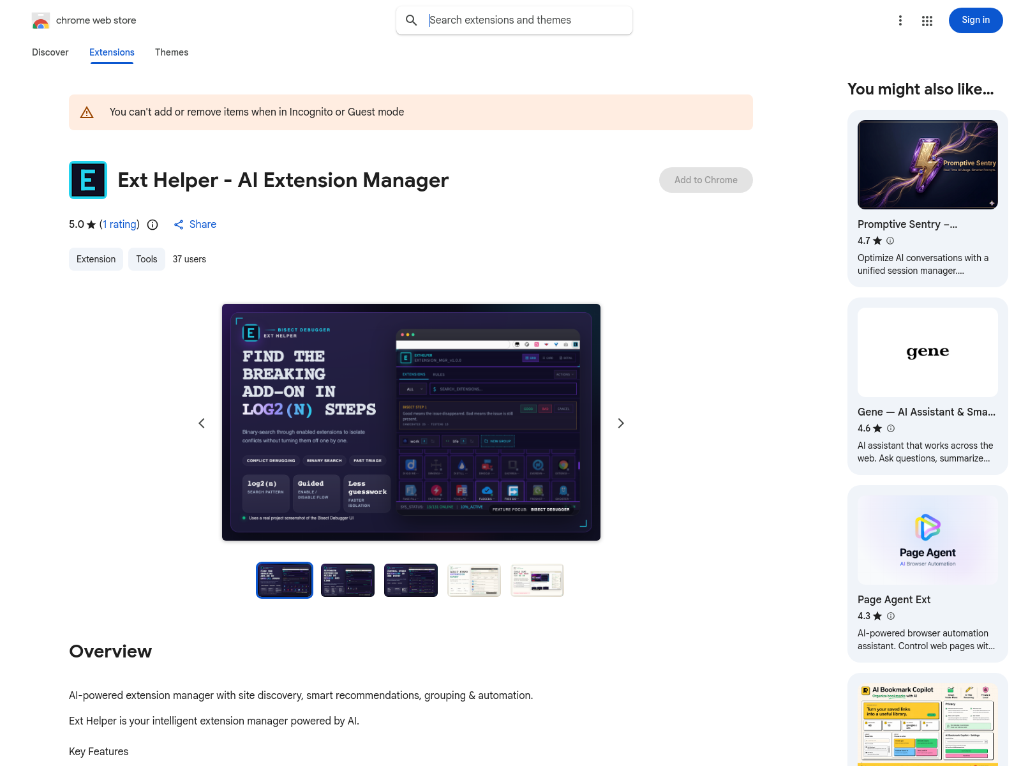Select the fifth screenshot thumbnail
The width and height of the screenshot is (1021, 766).
537,580
